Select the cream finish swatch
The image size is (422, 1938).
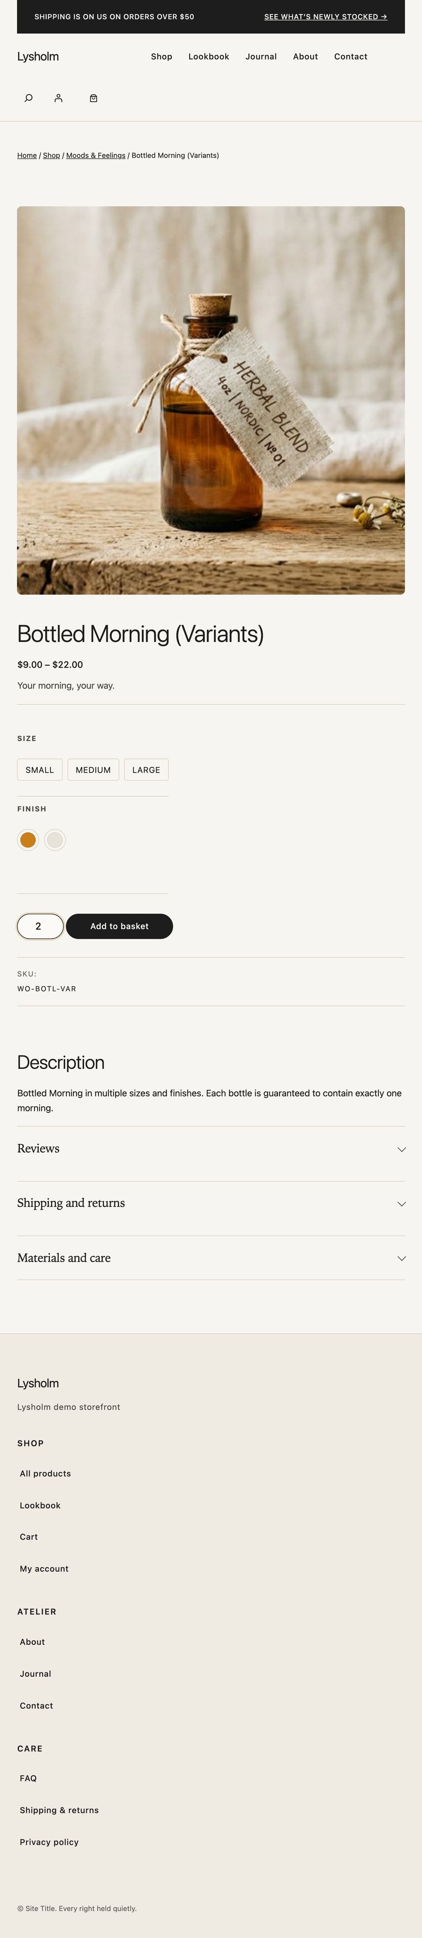coord(55,840)
